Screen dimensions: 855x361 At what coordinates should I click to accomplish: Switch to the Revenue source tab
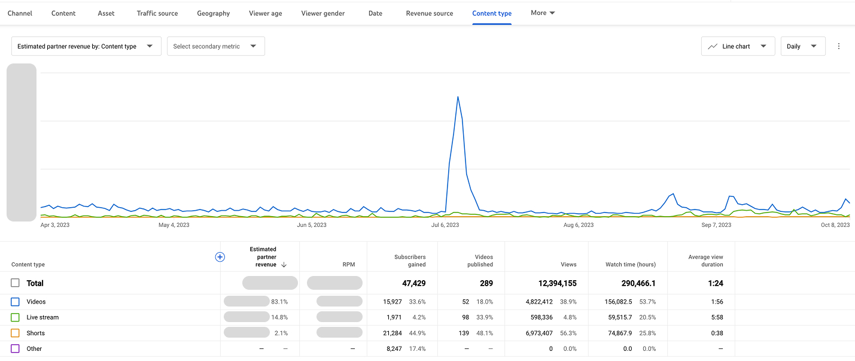point(429,13)
